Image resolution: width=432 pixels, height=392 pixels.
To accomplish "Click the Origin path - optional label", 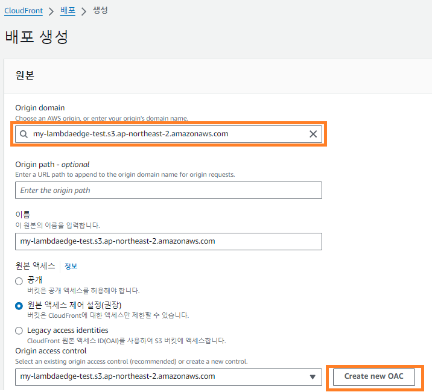I will tap(52, 165).
